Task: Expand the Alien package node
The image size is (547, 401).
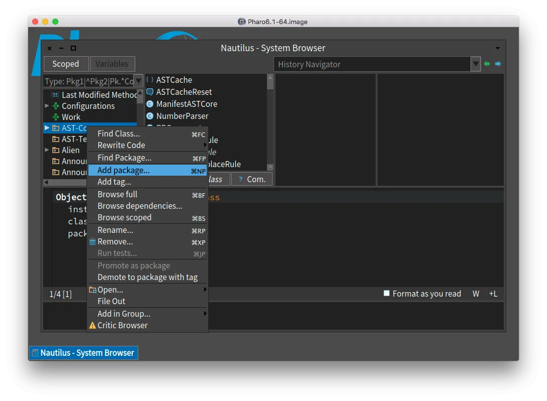Action: pos(47,150)
